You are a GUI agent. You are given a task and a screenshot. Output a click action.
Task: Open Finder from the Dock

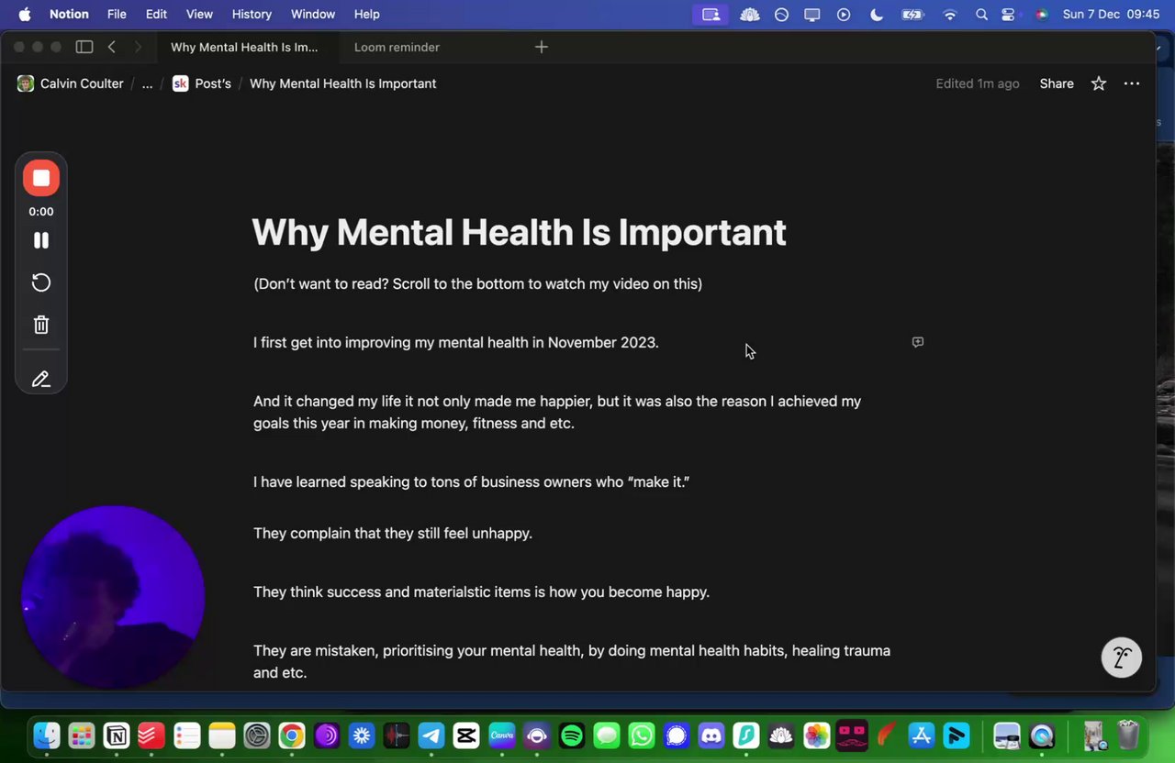47,735
